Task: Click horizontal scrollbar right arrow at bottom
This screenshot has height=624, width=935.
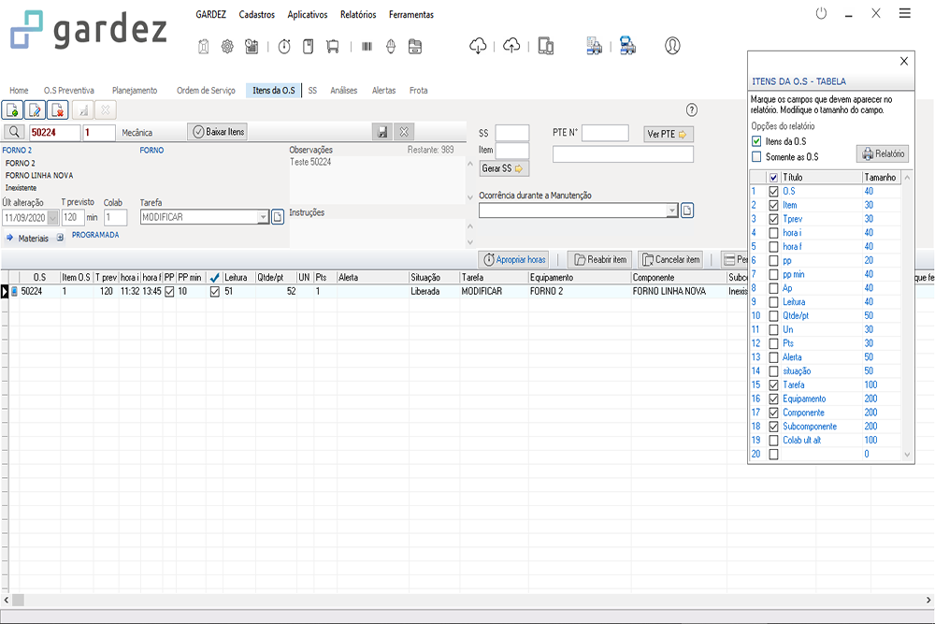Action: (928, 600)
